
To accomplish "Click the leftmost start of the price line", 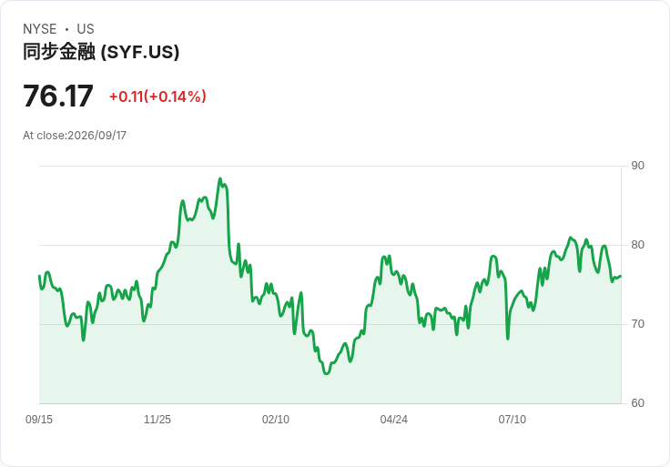I will (39, 276).
